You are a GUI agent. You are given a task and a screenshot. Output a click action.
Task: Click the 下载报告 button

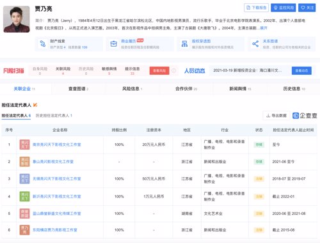click(256, 8)
